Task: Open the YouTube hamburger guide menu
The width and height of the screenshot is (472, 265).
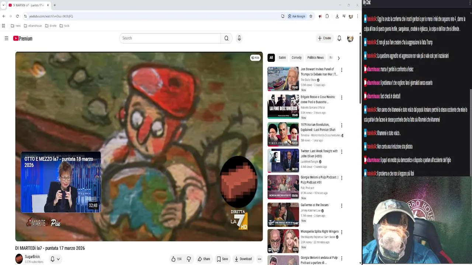Action: click(6, 38)
